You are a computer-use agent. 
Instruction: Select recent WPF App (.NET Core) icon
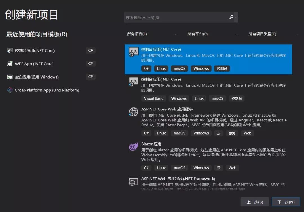[10, 64]
